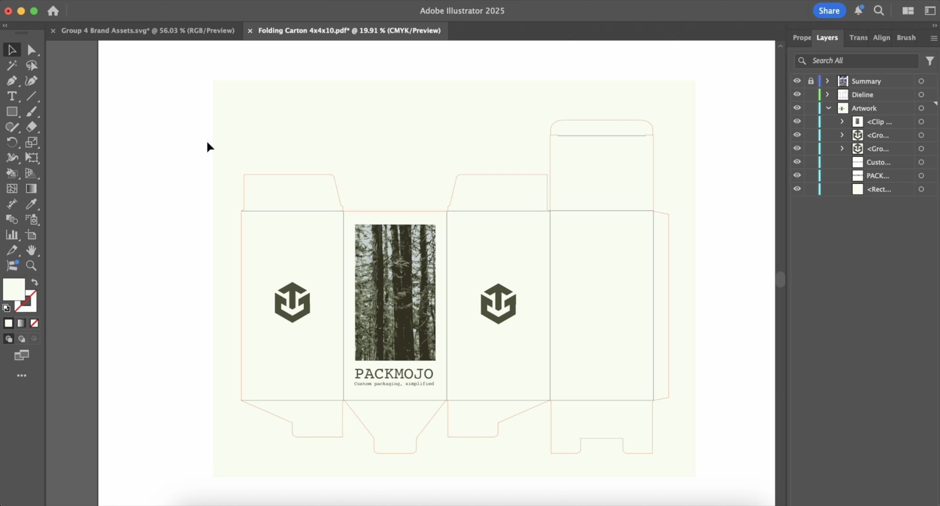Open Edit Toolbar three dots
Viewport: 940px width, 506px height.
click(22, 376)
